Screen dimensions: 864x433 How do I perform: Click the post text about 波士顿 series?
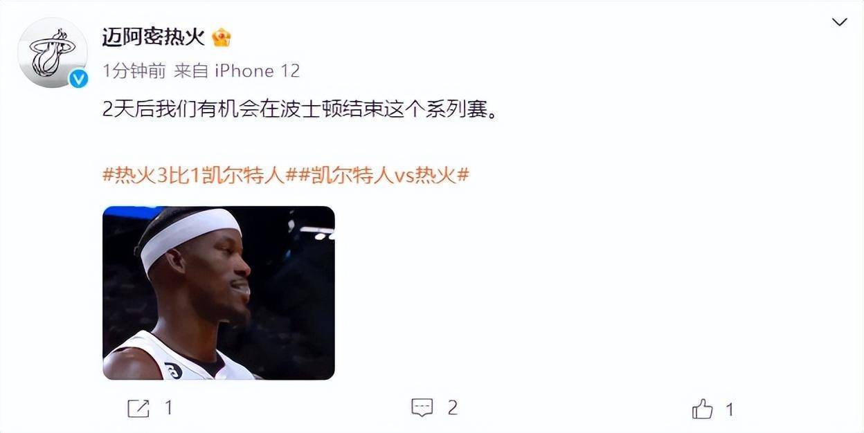point(300,110)
